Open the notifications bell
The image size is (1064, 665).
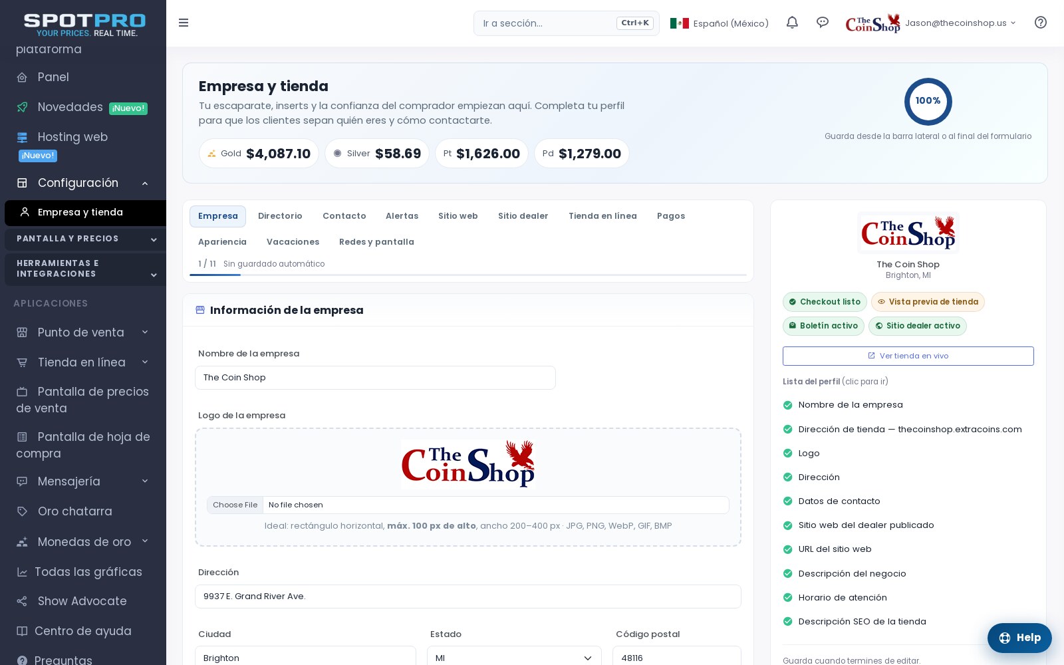point(792,23)
